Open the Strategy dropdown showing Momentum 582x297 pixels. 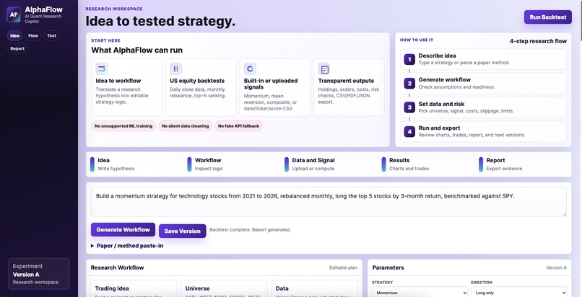click(420, 293)
